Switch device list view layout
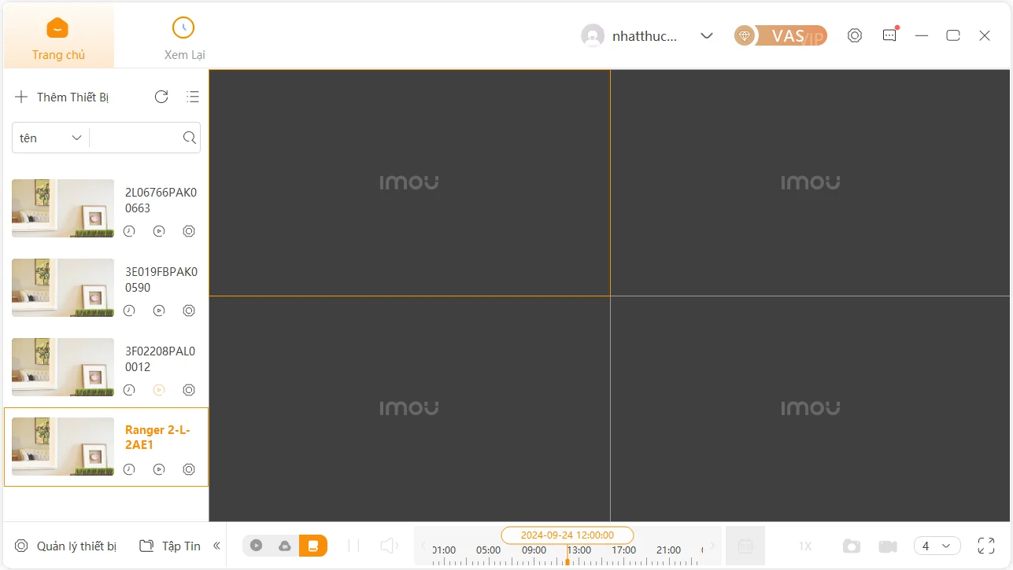Viewport: 1013px width, 570px height. coord(193,97)
